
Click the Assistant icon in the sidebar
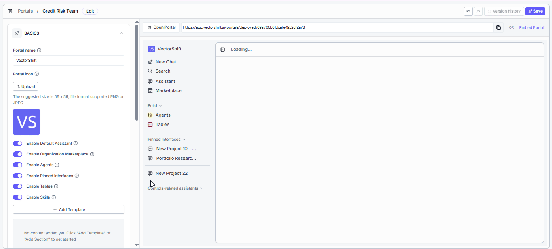click(150, 81)
